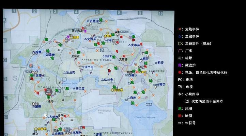Click the 电视 legend label
Screen dimensions: 246x136
pyautogui.click(x=189, y=87)
